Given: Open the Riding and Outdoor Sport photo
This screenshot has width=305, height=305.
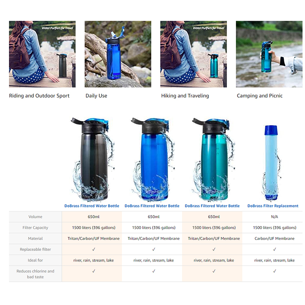Looking at the screenshot, I should point(42,54).
